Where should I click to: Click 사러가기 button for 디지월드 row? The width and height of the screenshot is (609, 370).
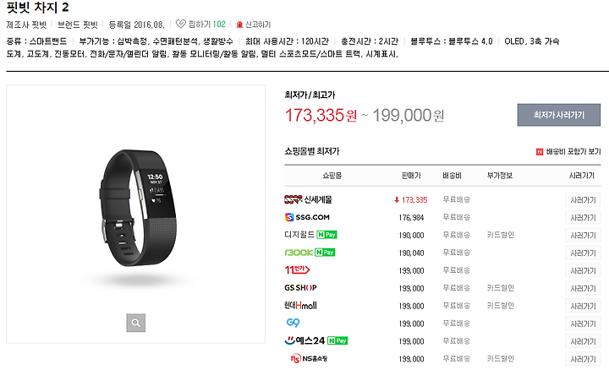[583, 236]
